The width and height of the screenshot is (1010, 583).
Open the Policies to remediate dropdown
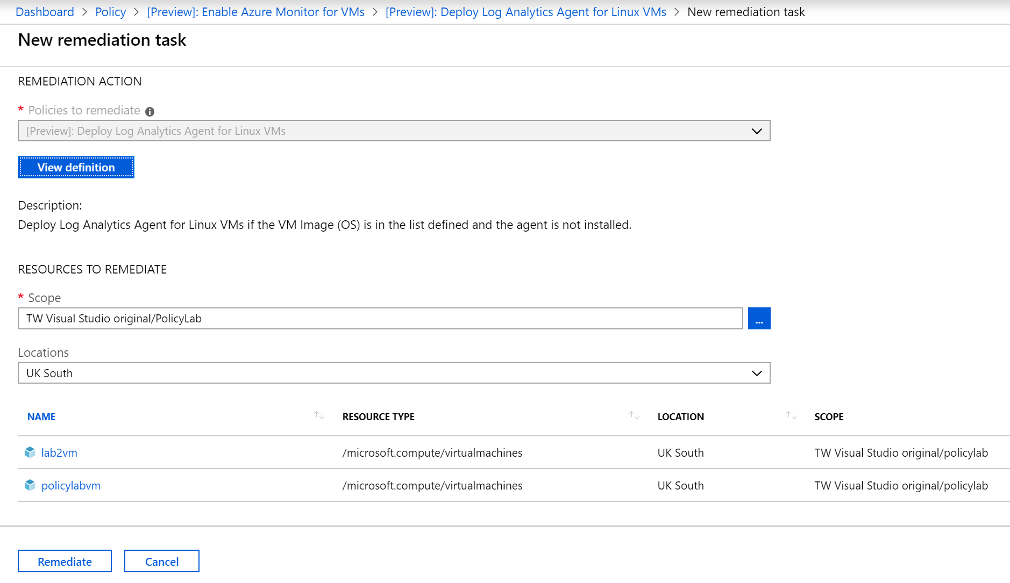(376, 131)
